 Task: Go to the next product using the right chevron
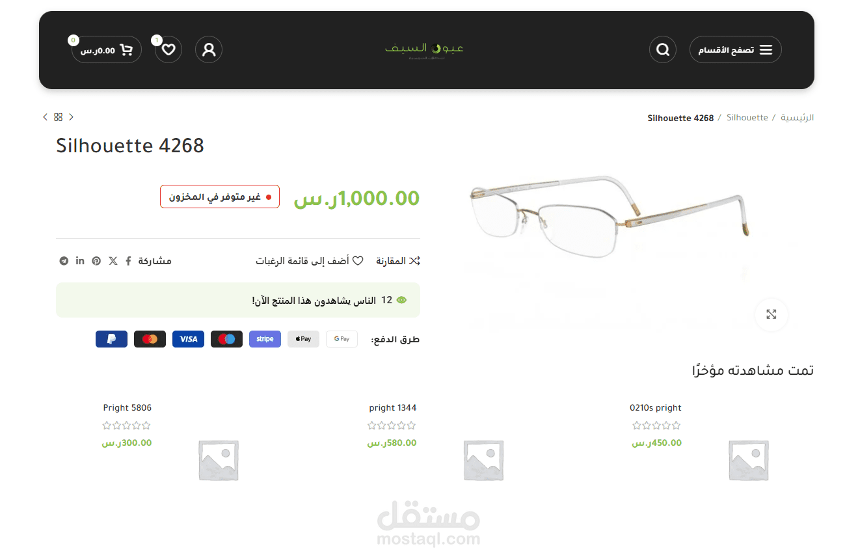coord(71,117)
